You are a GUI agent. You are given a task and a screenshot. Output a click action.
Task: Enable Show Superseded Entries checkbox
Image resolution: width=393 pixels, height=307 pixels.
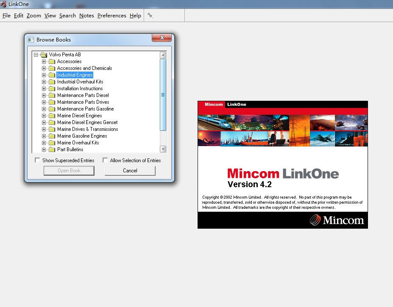pyautogui.click(x=37, y=160)
